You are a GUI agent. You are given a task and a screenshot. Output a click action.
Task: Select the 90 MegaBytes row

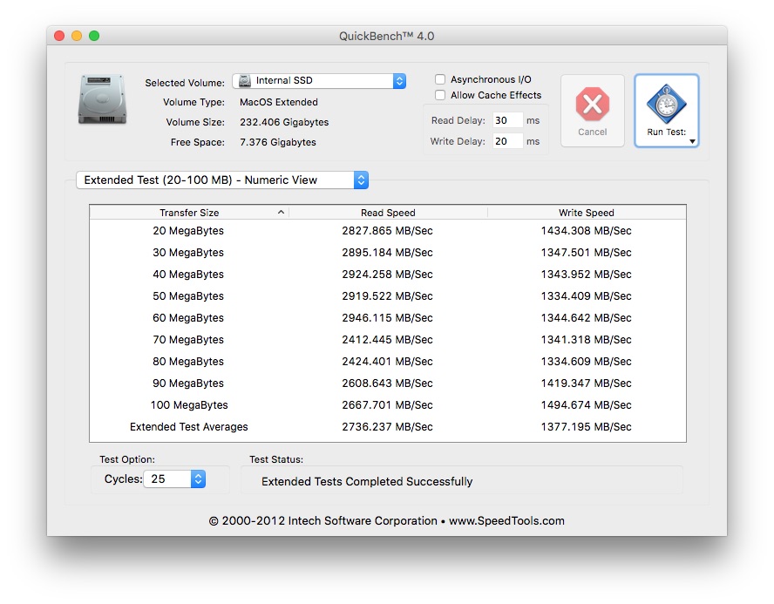388,383
